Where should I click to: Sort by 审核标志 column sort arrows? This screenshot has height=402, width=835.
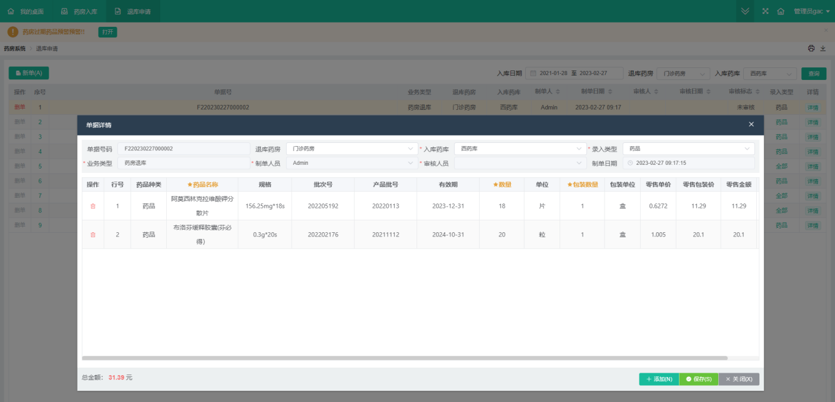(759, 92)
